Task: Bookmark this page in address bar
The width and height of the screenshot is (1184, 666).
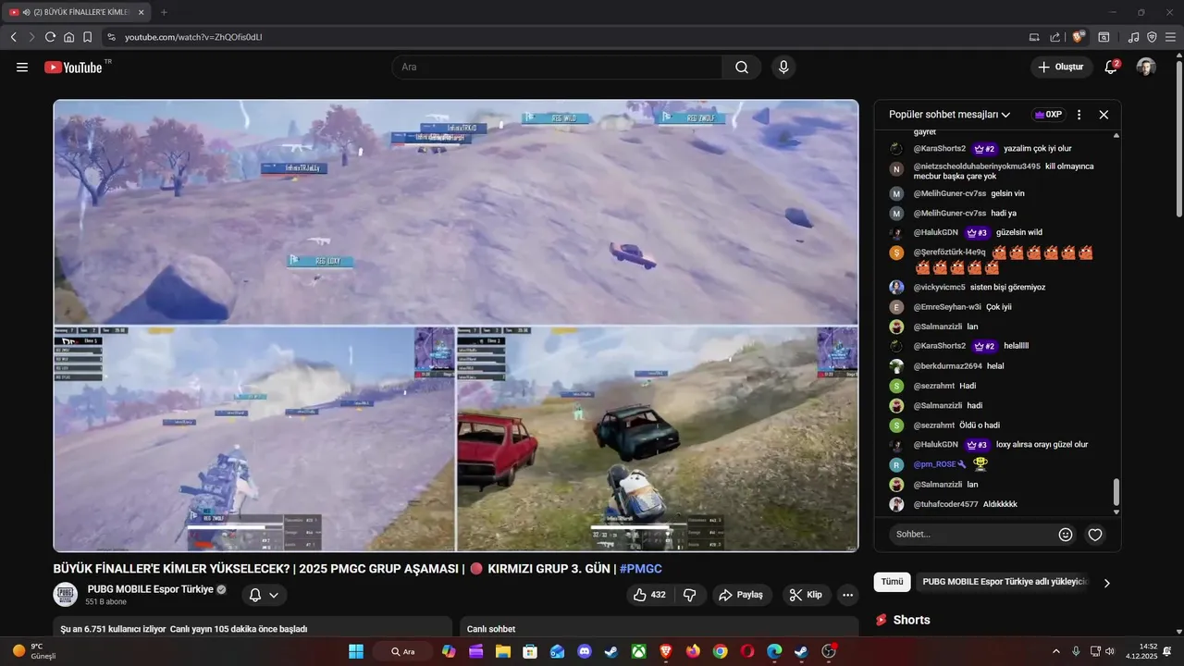Action: (87, 37)
